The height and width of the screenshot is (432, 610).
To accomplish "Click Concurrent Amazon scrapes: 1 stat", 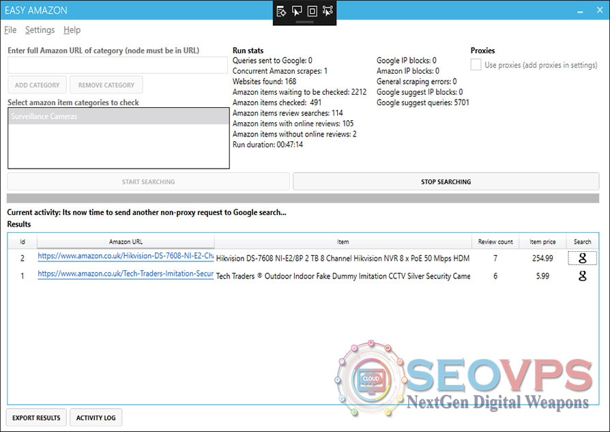I will click(x=280, y=71).
